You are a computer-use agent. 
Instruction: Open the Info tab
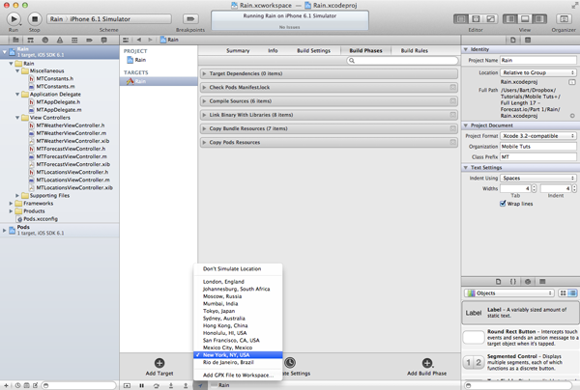click(273, 50)
